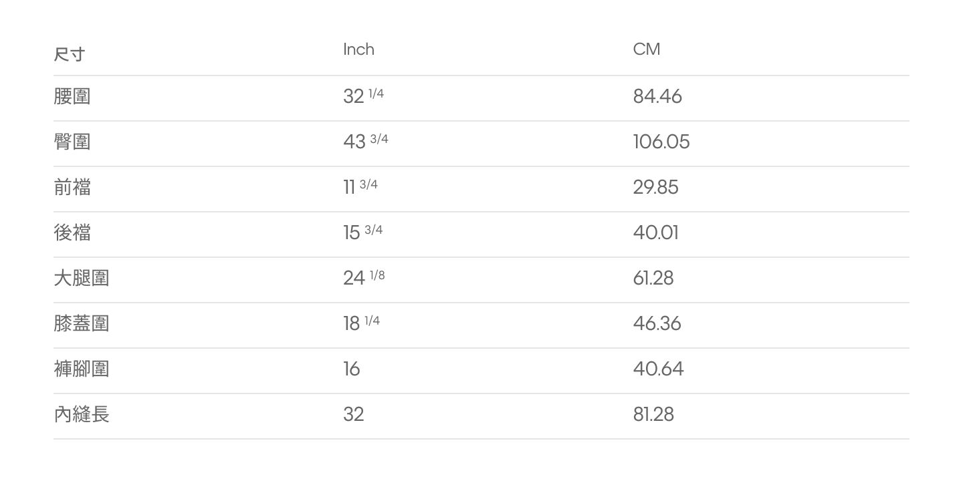Click the 15 3/4 back rise value

tap(363, 232)
